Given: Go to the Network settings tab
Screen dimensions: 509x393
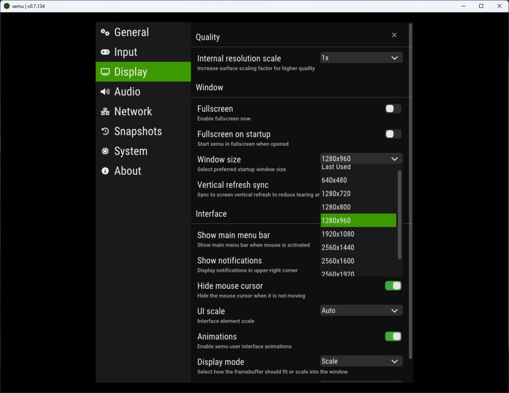Looking at the screenshot, I should [x=143, y=112].
